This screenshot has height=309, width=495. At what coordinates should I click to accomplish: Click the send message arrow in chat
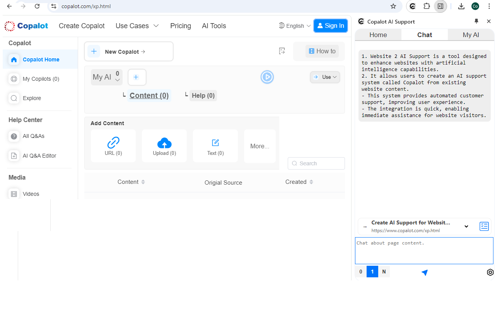[424, 272]
